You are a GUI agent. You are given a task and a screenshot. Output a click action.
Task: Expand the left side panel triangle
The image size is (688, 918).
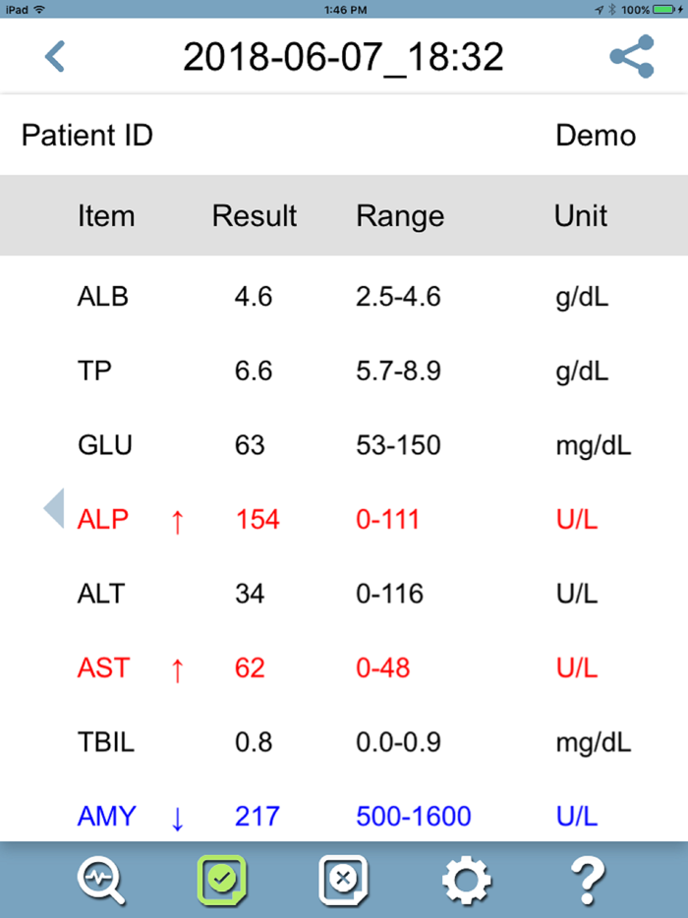pyautogui.click(x=54, y=508)
